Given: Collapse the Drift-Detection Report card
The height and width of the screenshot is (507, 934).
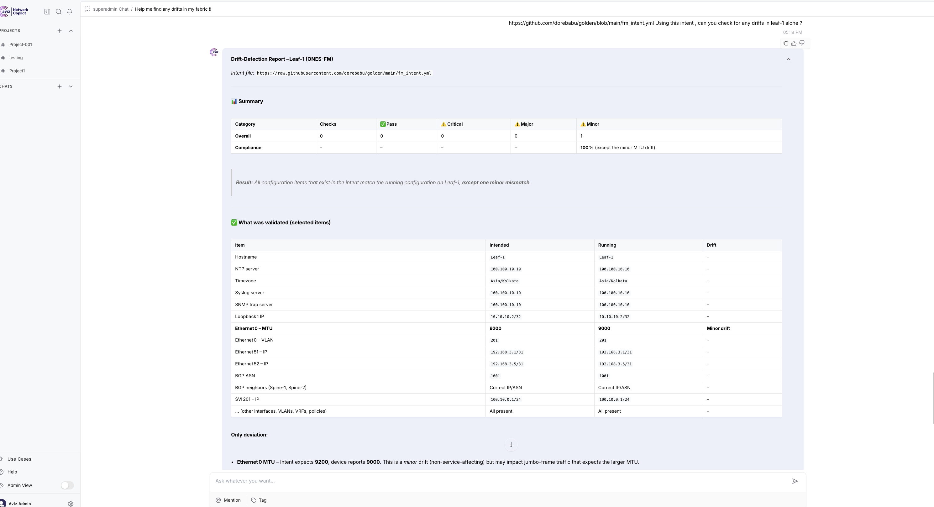Looking at the screenshot, I should (788, 59).
